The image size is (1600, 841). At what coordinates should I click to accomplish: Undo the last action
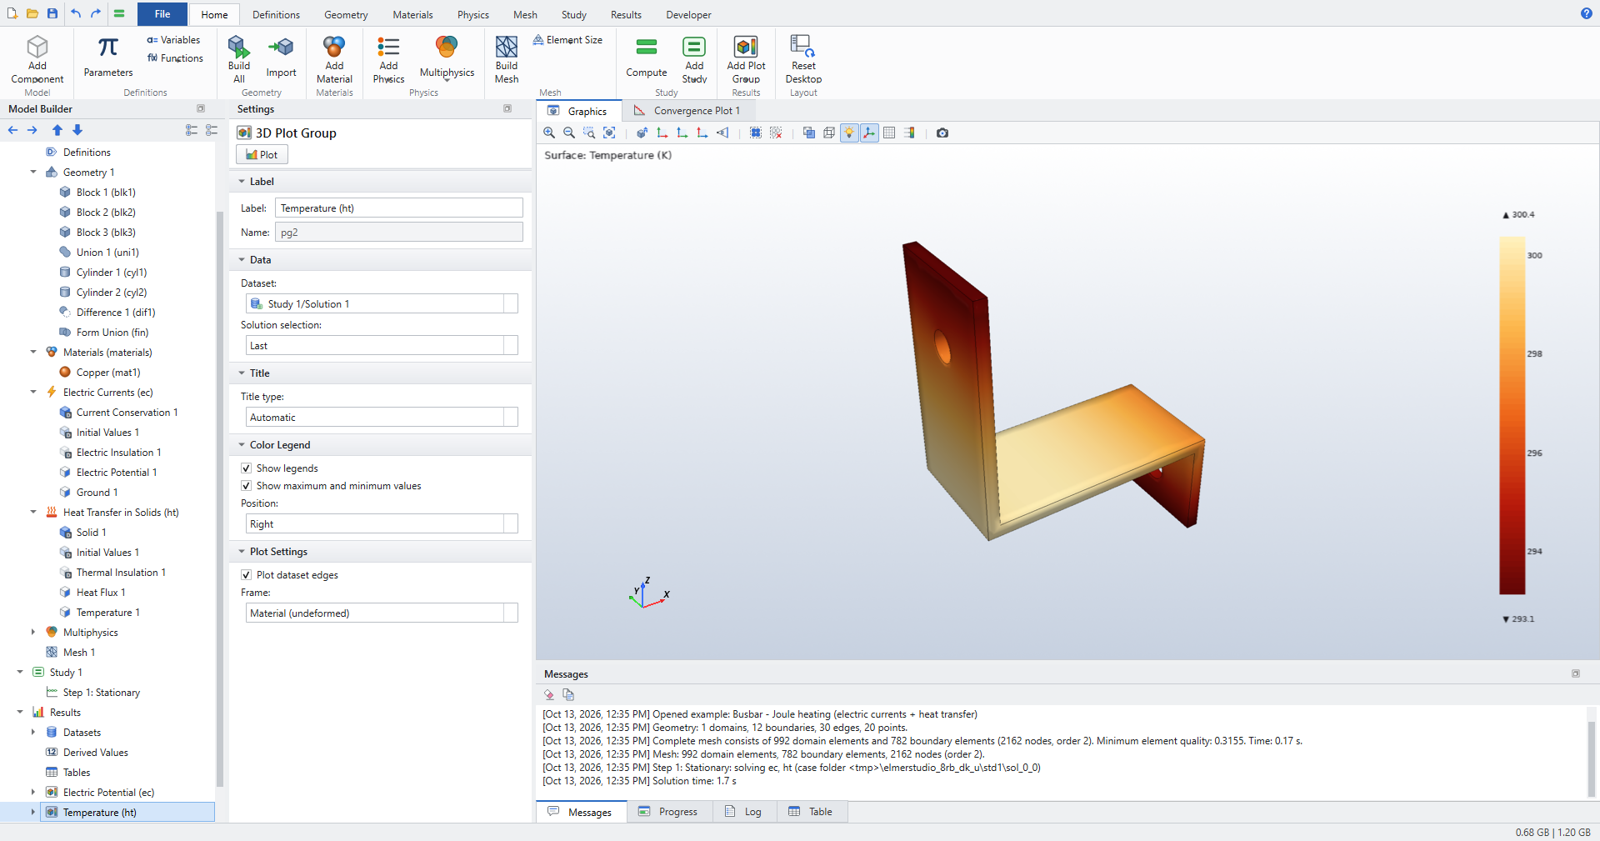[76, 13]
